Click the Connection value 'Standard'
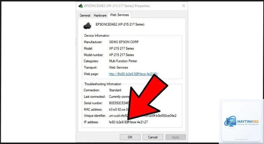 (x=115, y=90)
